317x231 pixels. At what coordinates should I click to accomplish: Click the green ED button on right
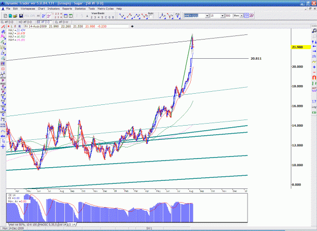click(x=314, y=112)
